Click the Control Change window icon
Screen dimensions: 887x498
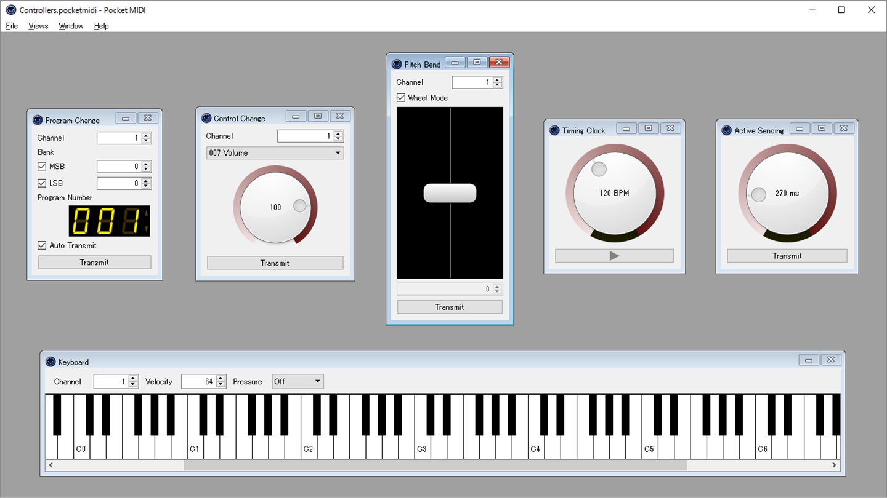[206, 118]
